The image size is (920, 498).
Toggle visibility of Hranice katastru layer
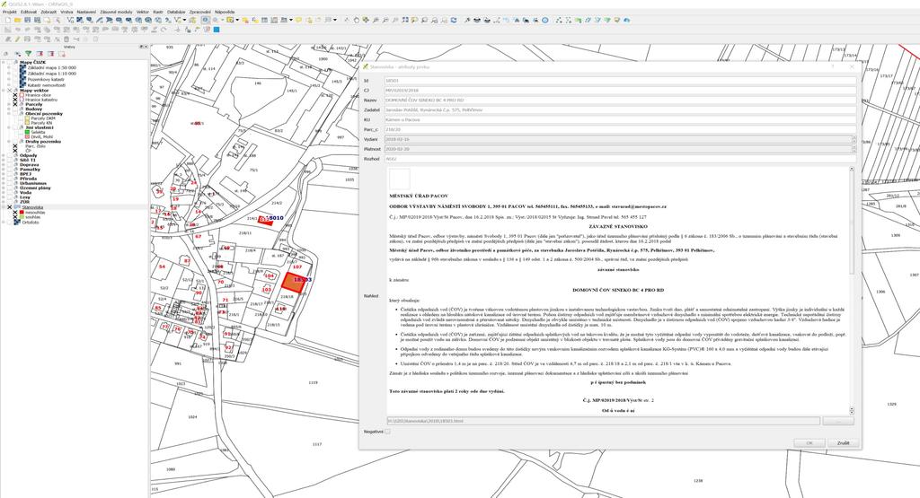point(15,100)
